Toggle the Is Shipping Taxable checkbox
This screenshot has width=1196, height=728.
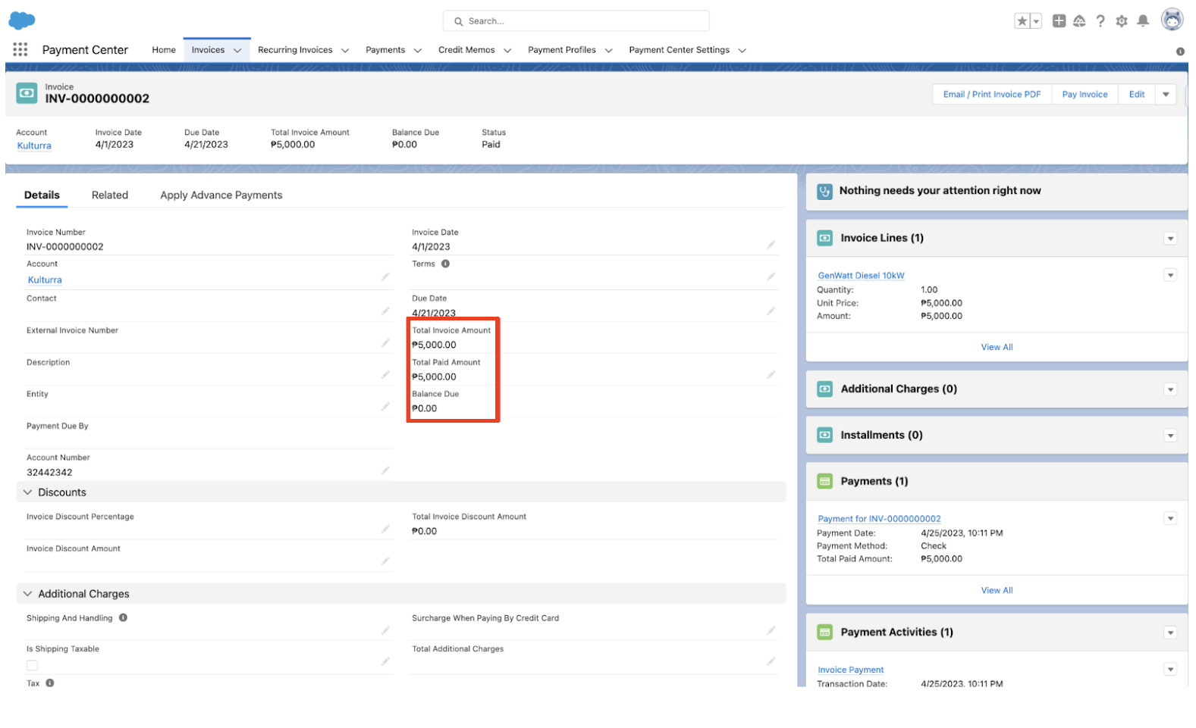pos(32,665)
